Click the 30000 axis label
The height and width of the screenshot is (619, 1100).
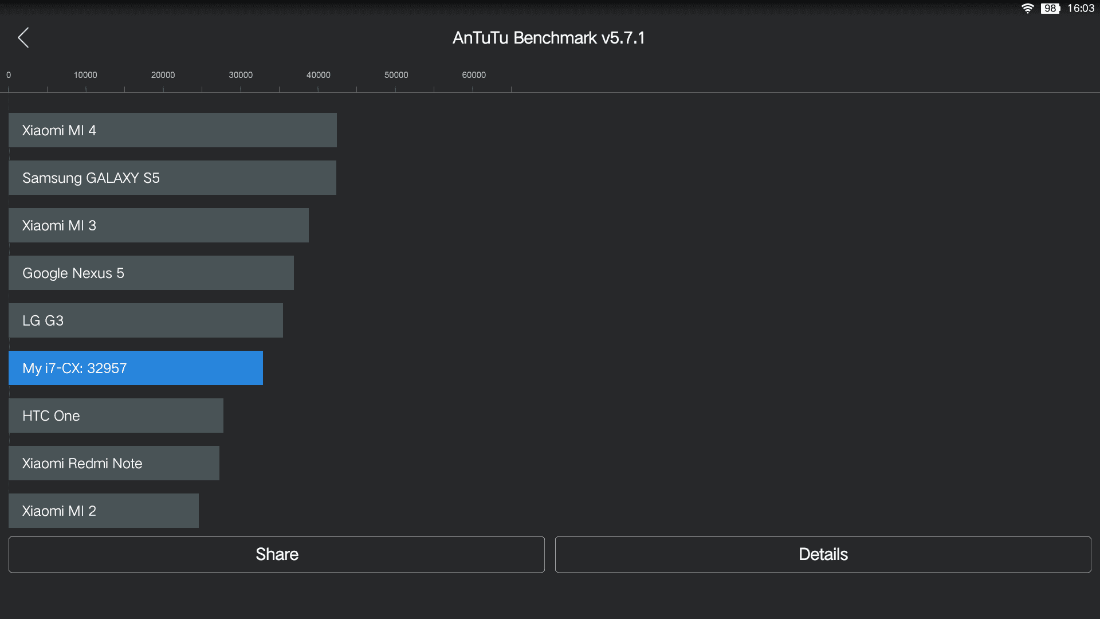[x=241, y=75]
